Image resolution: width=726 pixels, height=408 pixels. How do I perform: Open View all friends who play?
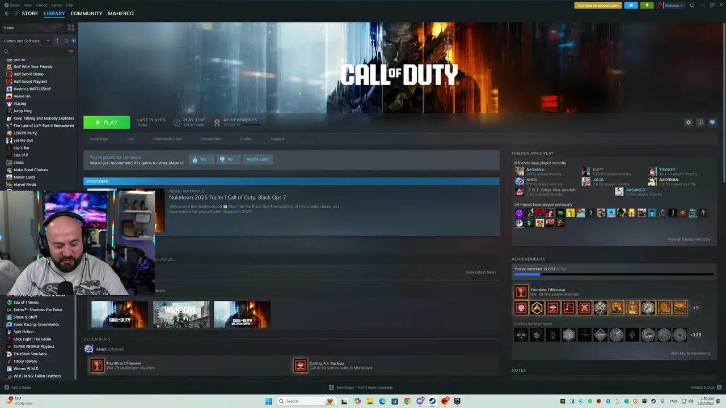coord(689,239)
